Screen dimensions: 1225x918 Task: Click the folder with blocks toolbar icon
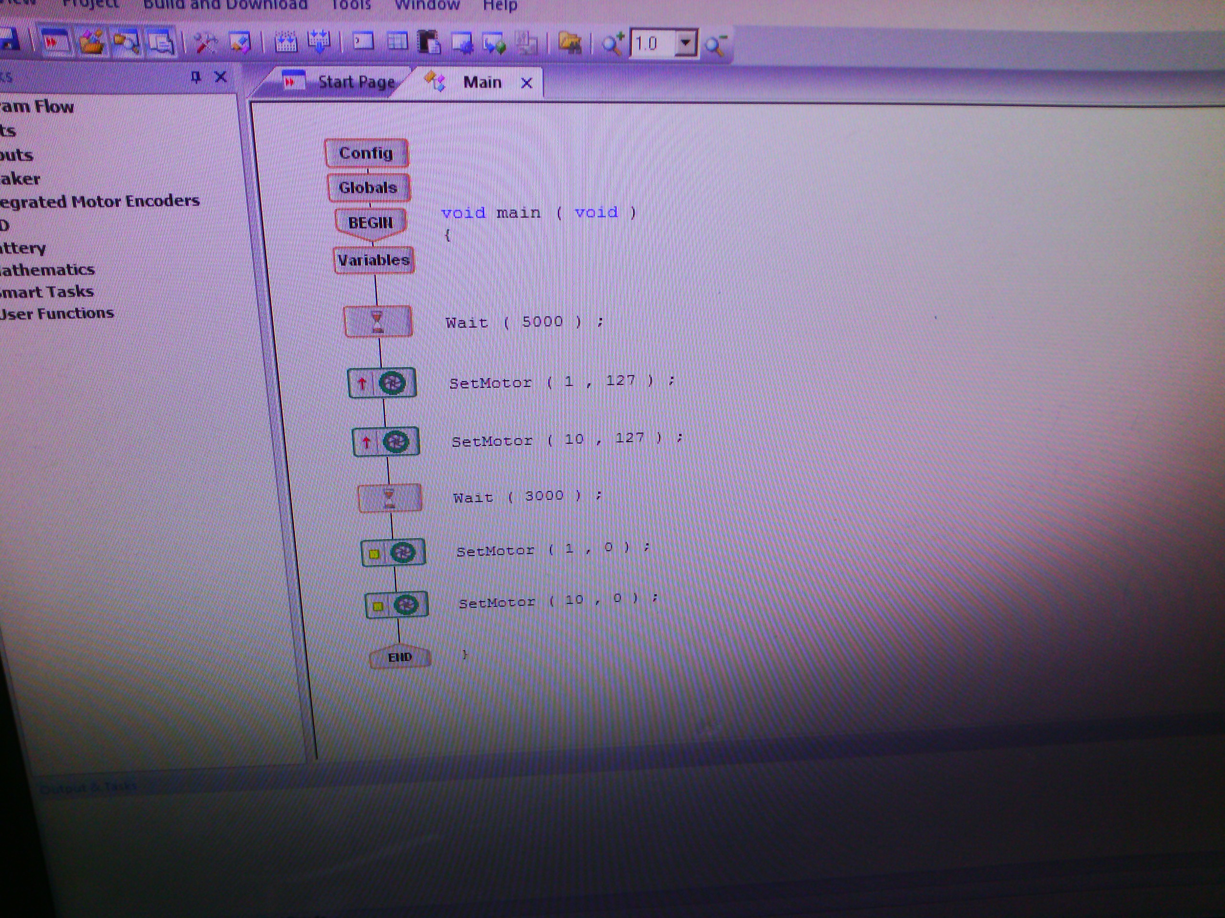point(92,43)
